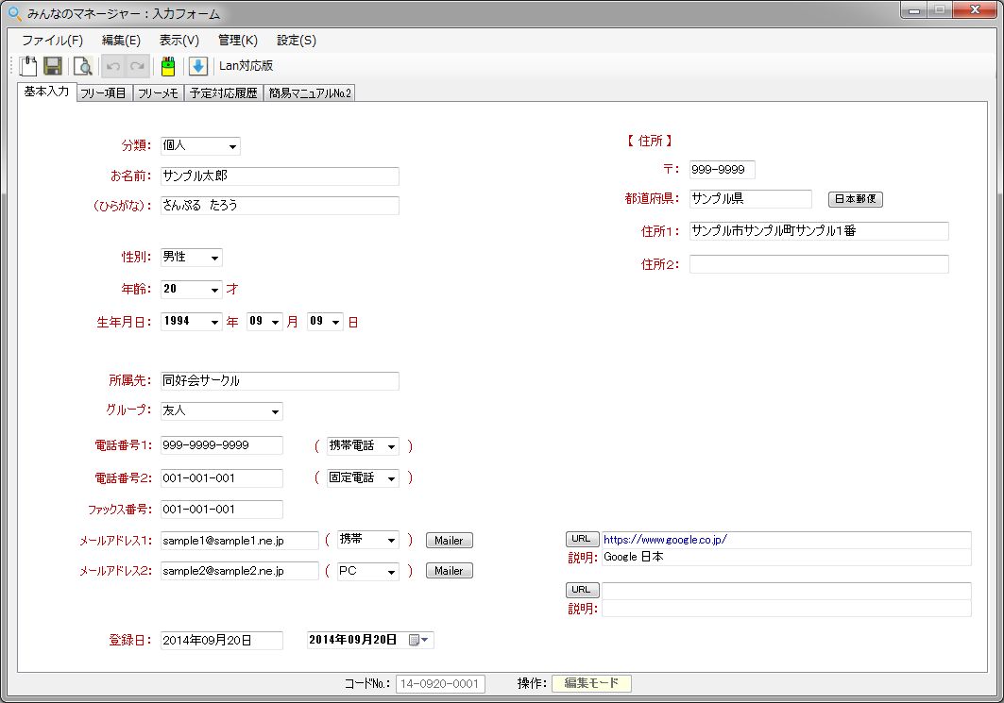This screenshot has height=703, width=1004.
Task: Open print preview with magnifier page icon
Action: [82, 66]
